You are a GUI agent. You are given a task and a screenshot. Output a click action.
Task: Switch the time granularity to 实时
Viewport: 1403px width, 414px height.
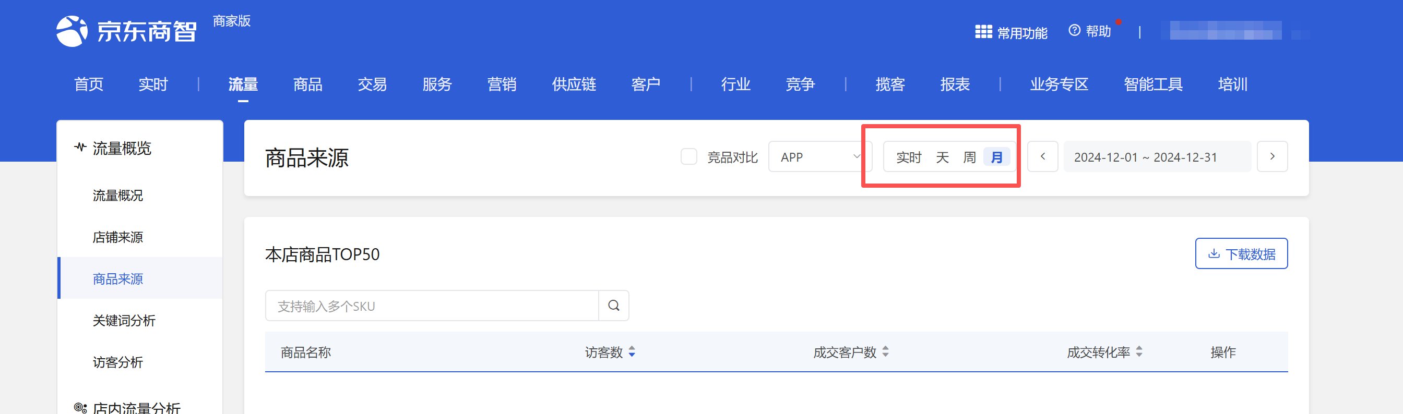click(909, 157)
